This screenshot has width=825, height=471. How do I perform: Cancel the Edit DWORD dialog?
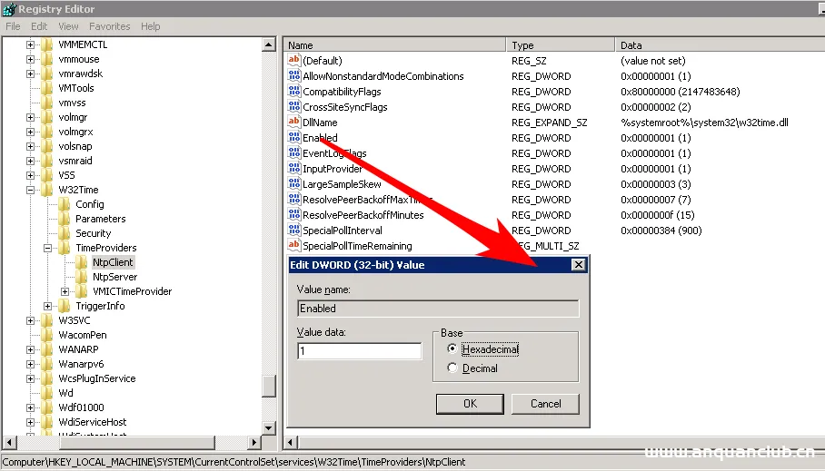coord(545,404)
